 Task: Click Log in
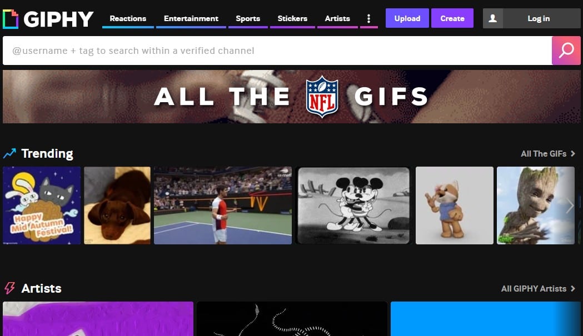click(539, 18)
